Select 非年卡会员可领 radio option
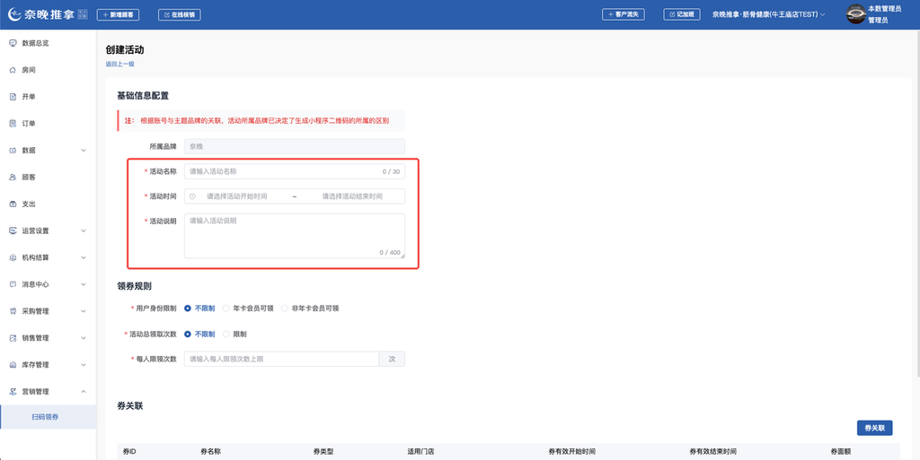 (286, 308)
